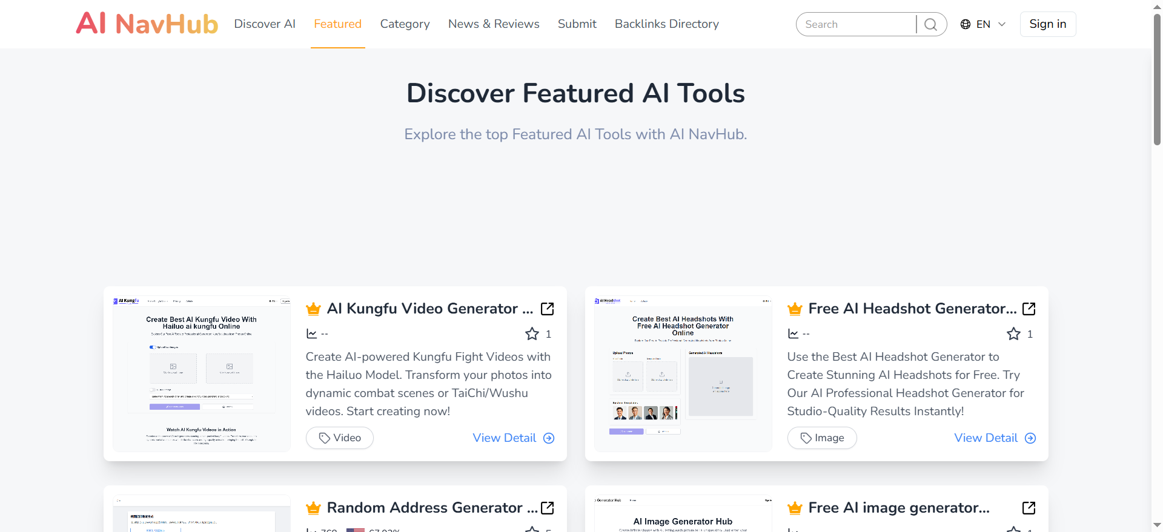The image size is (1163, 532).
Task: Click arrow icon next to Headshot View Detail
Action: click(x=1030, y=438)
